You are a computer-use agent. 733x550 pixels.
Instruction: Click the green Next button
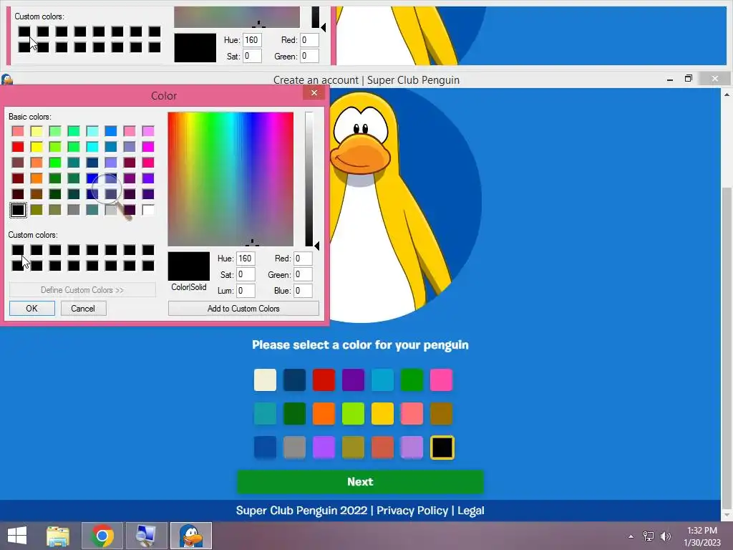(x=360, y=482)
